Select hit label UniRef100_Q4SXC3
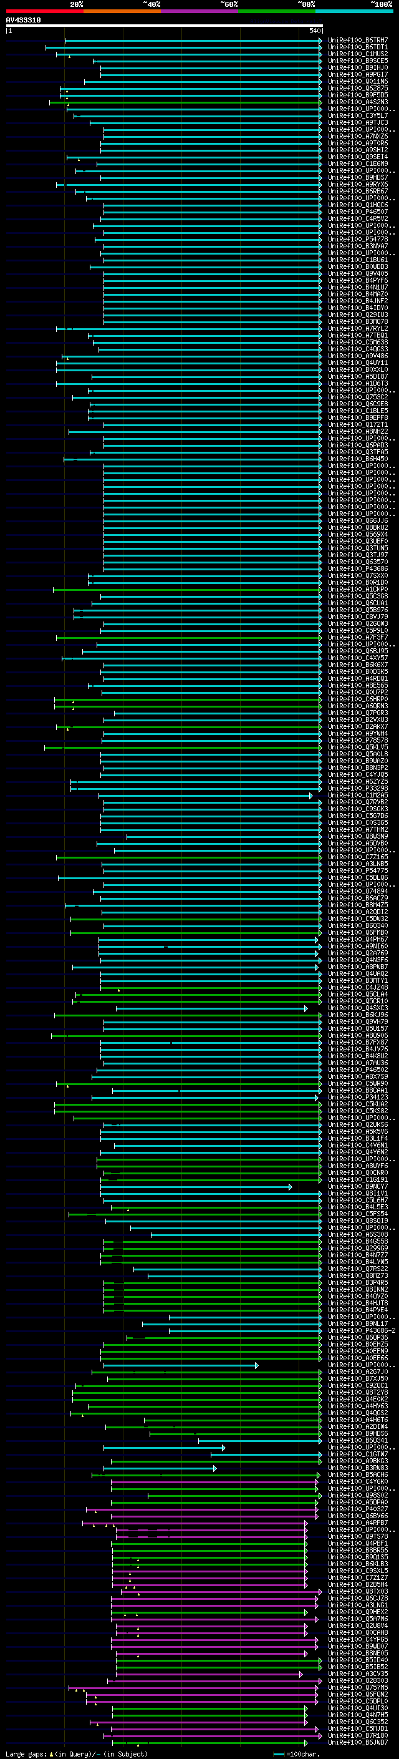This screenshot has width=399, height=1759. point(358,1008)
